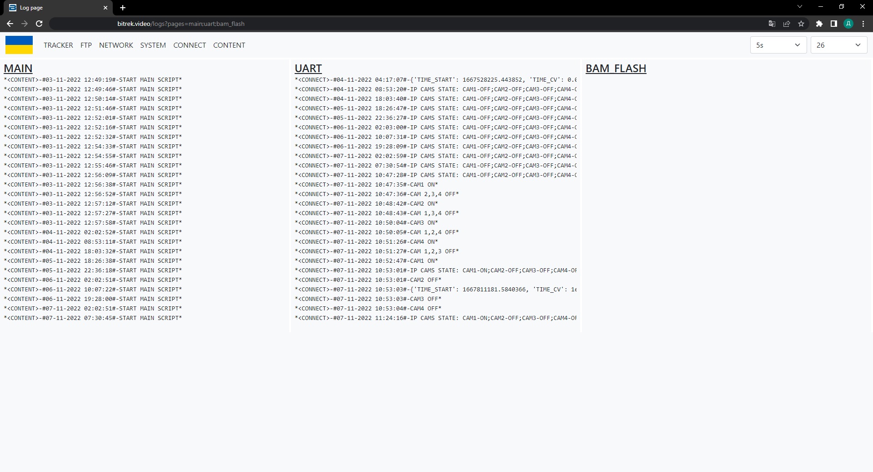Expand the 26 lines count dropdown

(838, 45)
